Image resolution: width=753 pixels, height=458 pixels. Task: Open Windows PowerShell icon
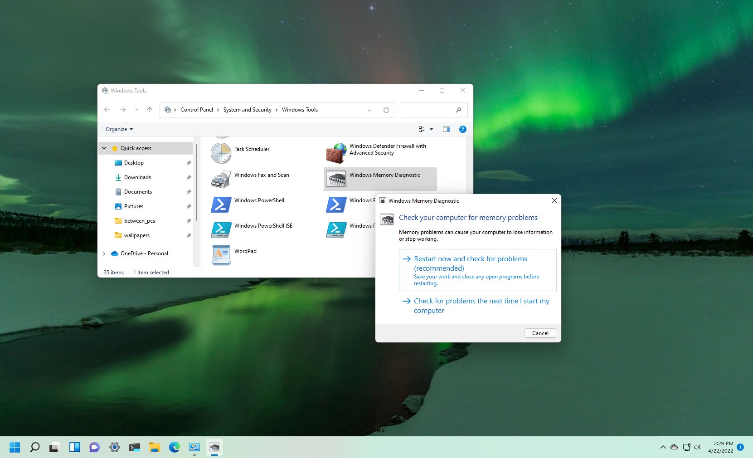[221, 204]
